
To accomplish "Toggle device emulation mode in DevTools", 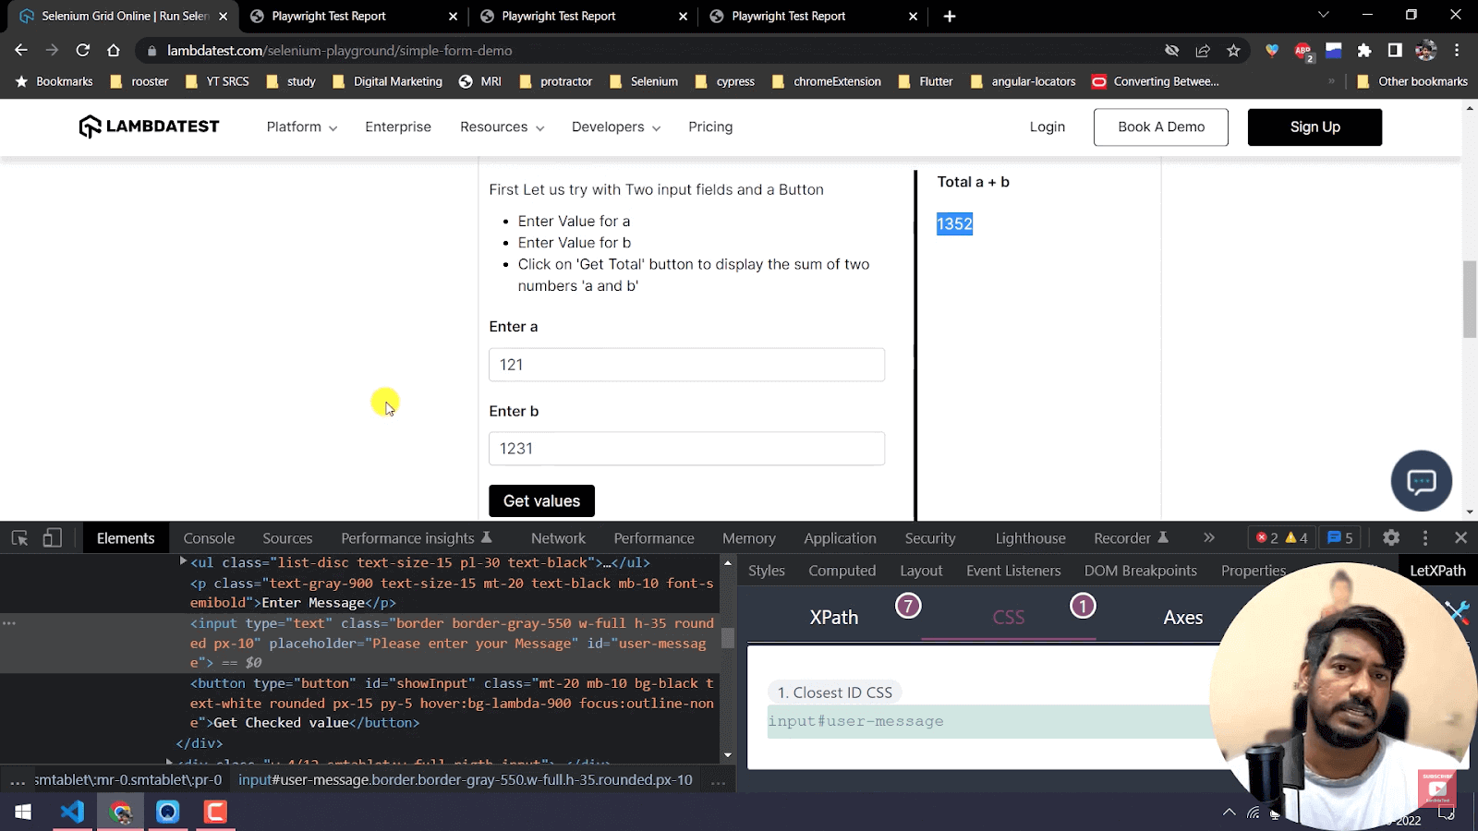I will click(52, 537).
